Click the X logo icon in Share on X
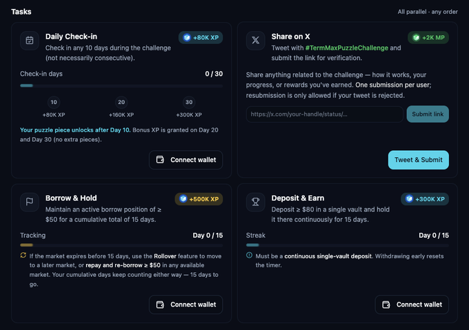This screenshot has height=330, width=469. [x=255, y=41]
